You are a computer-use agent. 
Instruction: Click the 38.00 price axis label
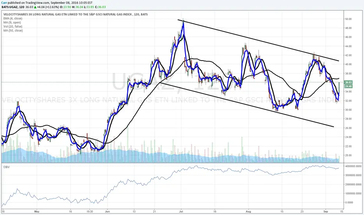coord(348,73)
